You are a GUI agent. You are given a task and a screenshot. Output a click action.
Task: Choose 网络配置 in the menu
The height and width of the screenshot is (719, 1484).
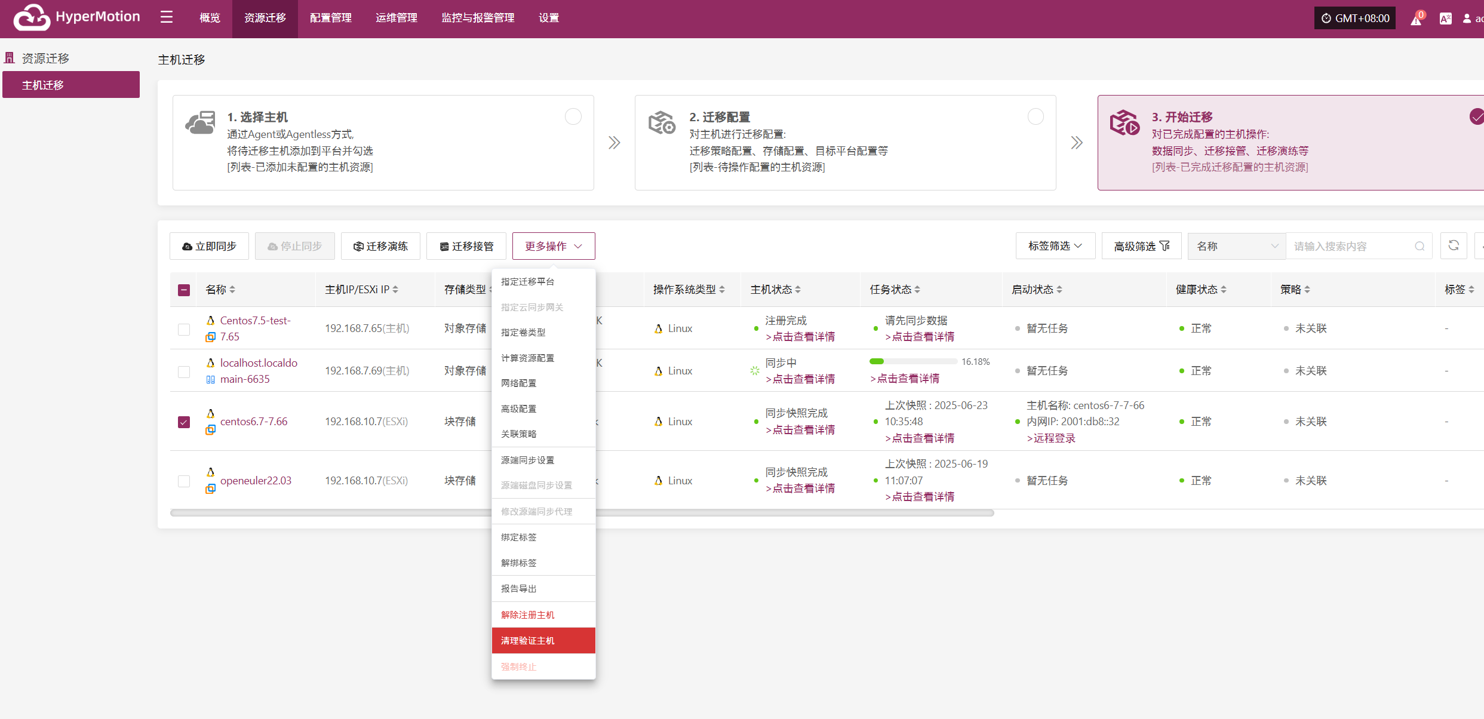[x=543, y=383]
